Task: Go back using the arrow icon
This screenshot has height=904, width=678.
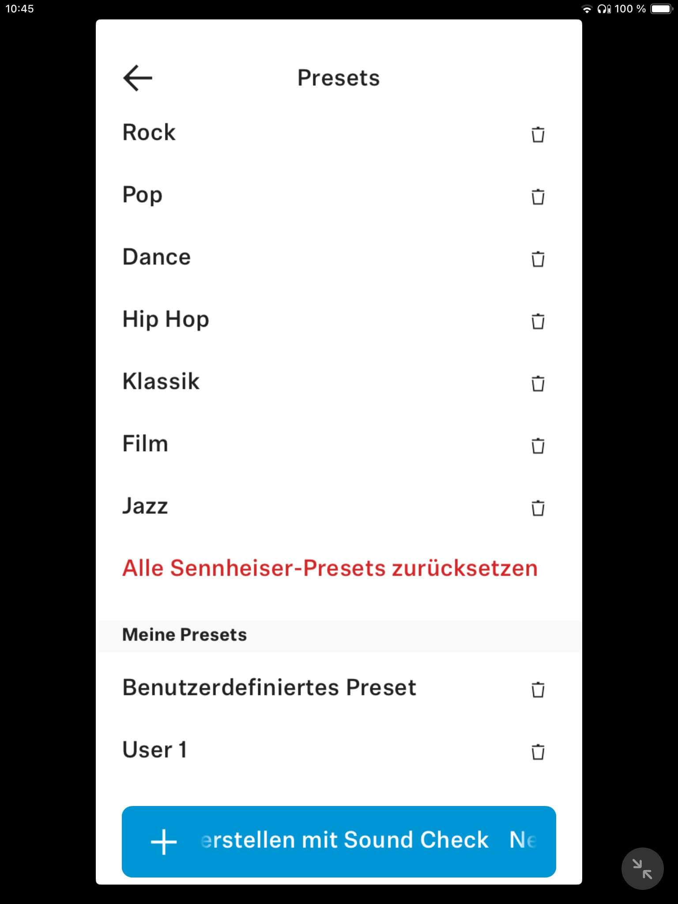Action: point(137,78)
